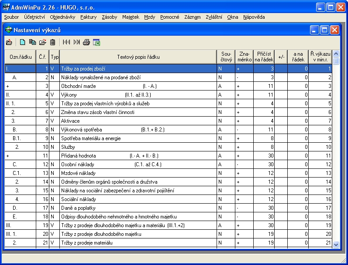Select row Tržby z prodeje materiálu

168,243
